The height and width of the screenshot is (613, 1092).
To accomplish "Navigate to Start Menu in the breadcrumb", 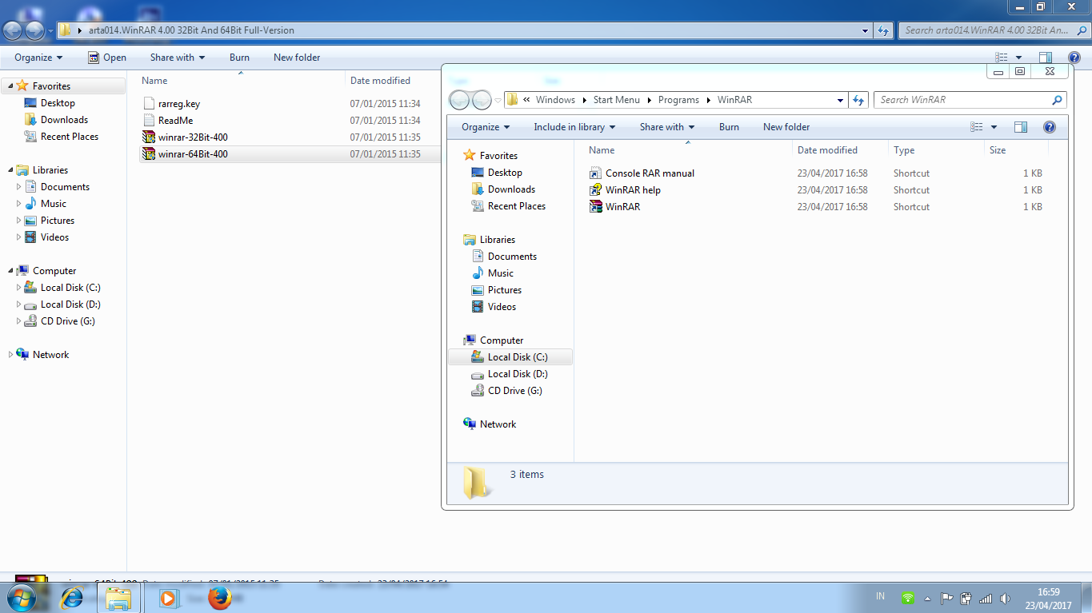I will (616, 100).
